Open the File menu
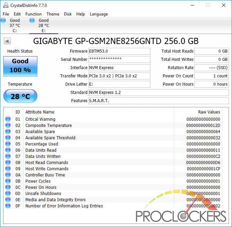232x227 pixels. point(6,14)
